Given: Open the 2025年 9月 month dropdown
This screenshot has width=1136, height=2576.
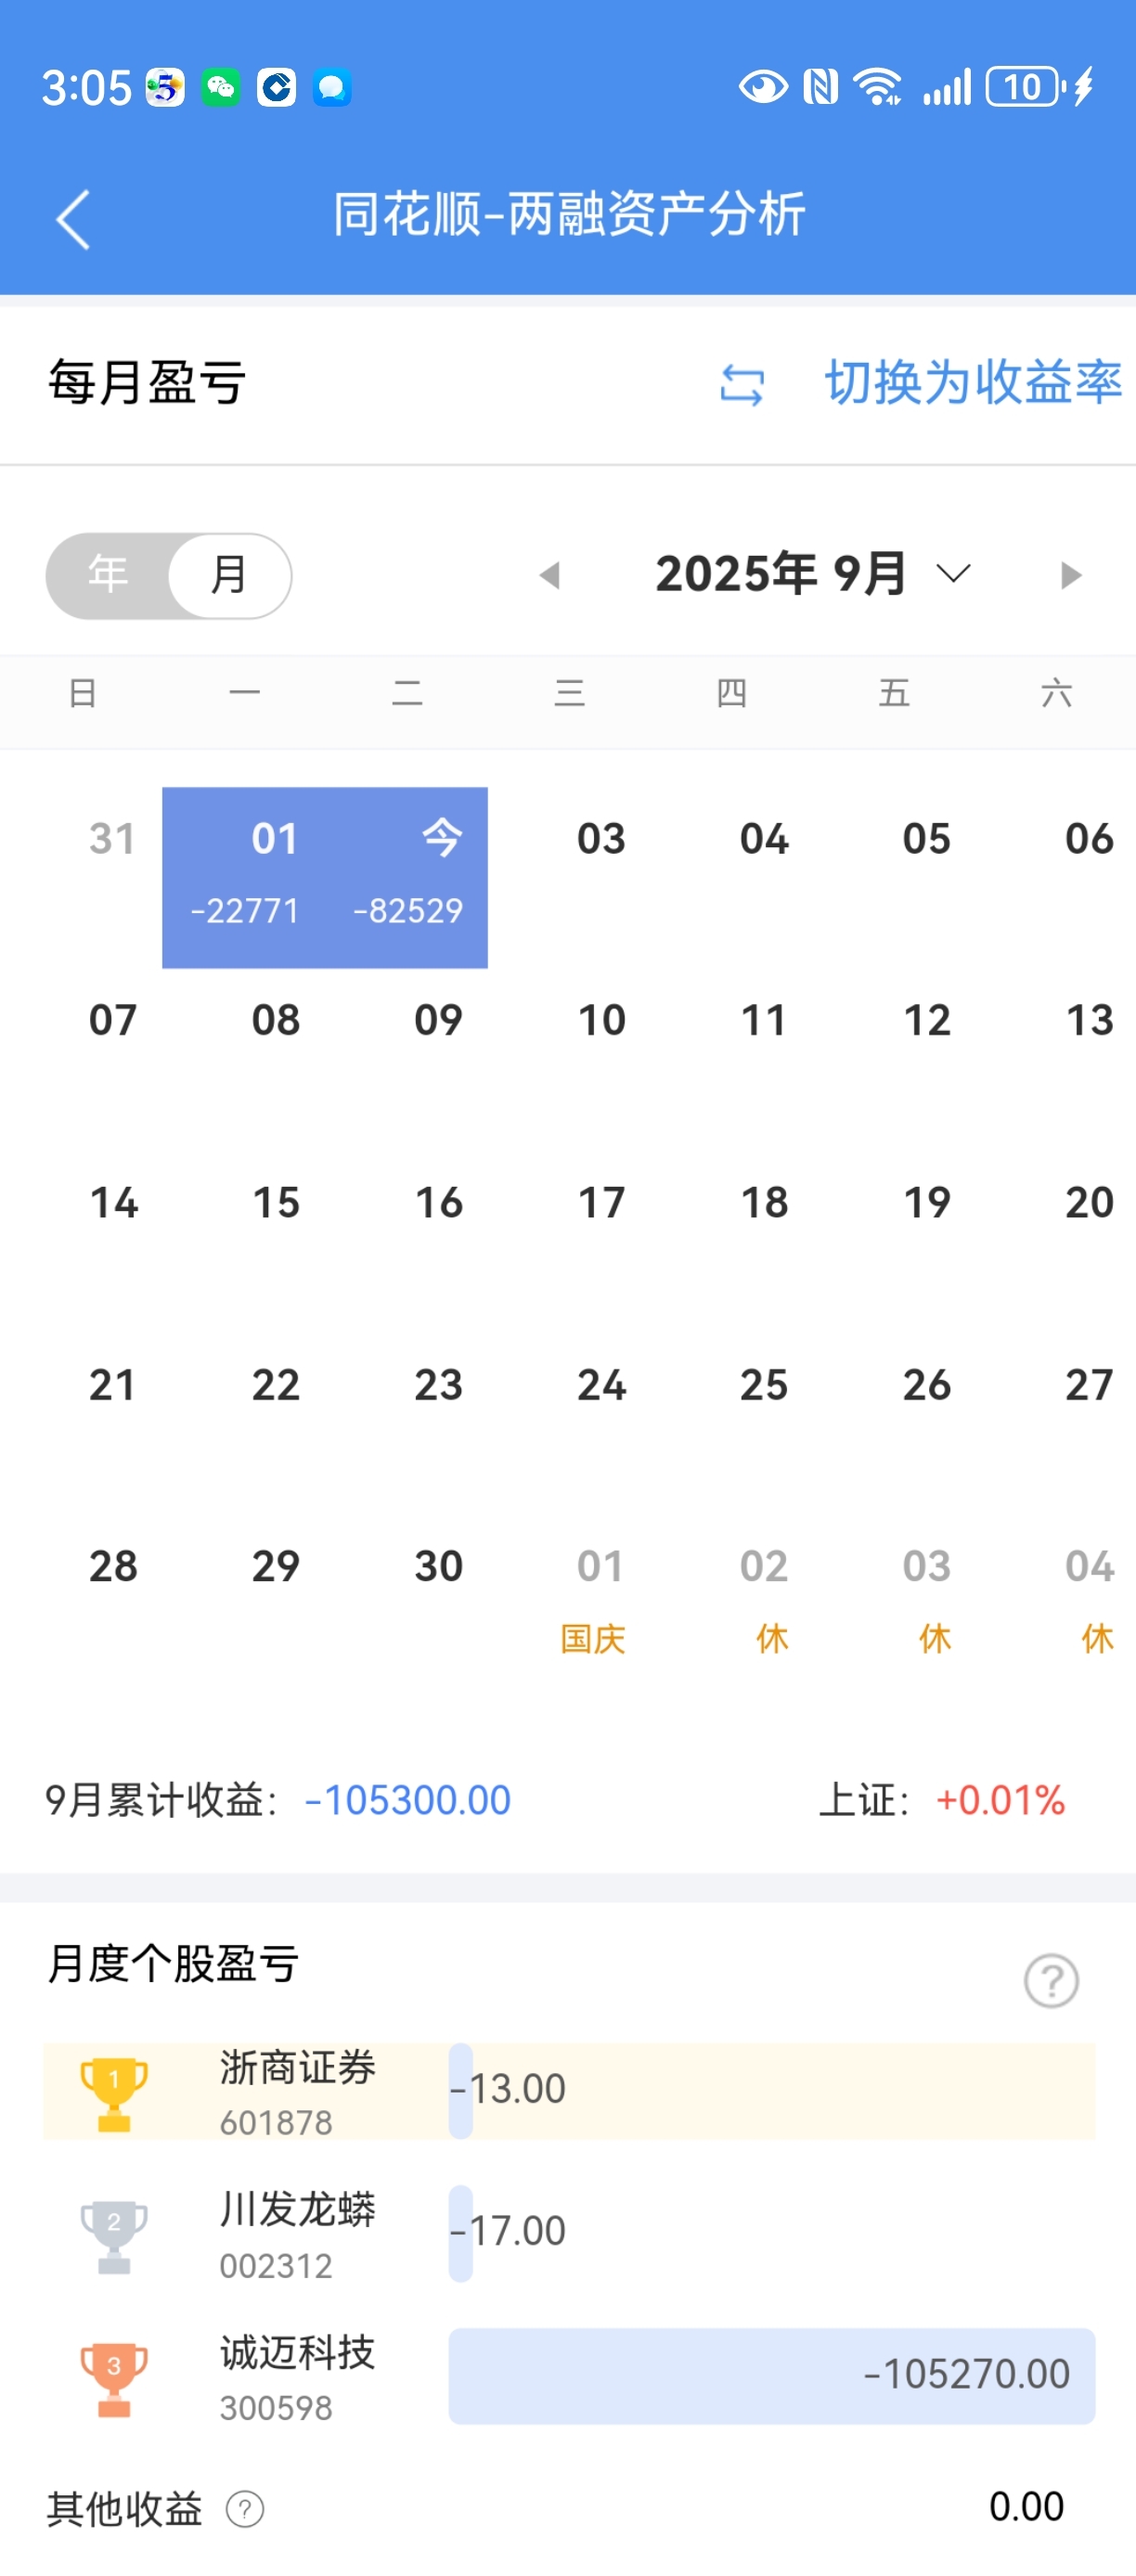Looking at the screenshot, I should (x=813, y=574).
